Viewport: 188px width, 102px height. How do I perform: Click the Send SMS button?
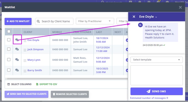(157, 91)
